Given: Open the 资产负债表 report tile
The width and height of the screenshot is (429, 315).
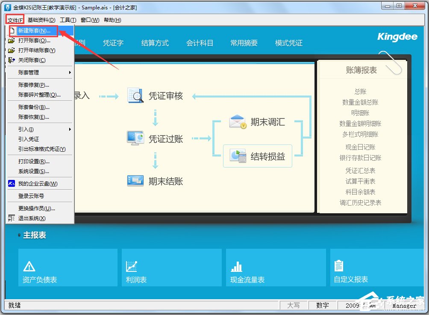Looking at the screenshot, I should click(68, 268).
